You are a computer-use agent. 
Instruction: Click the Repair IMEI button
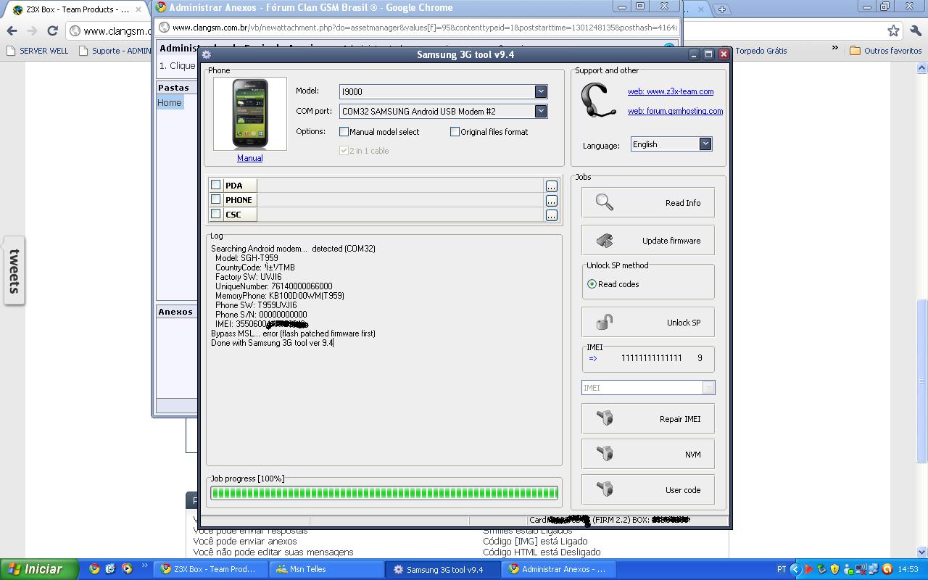647,419
